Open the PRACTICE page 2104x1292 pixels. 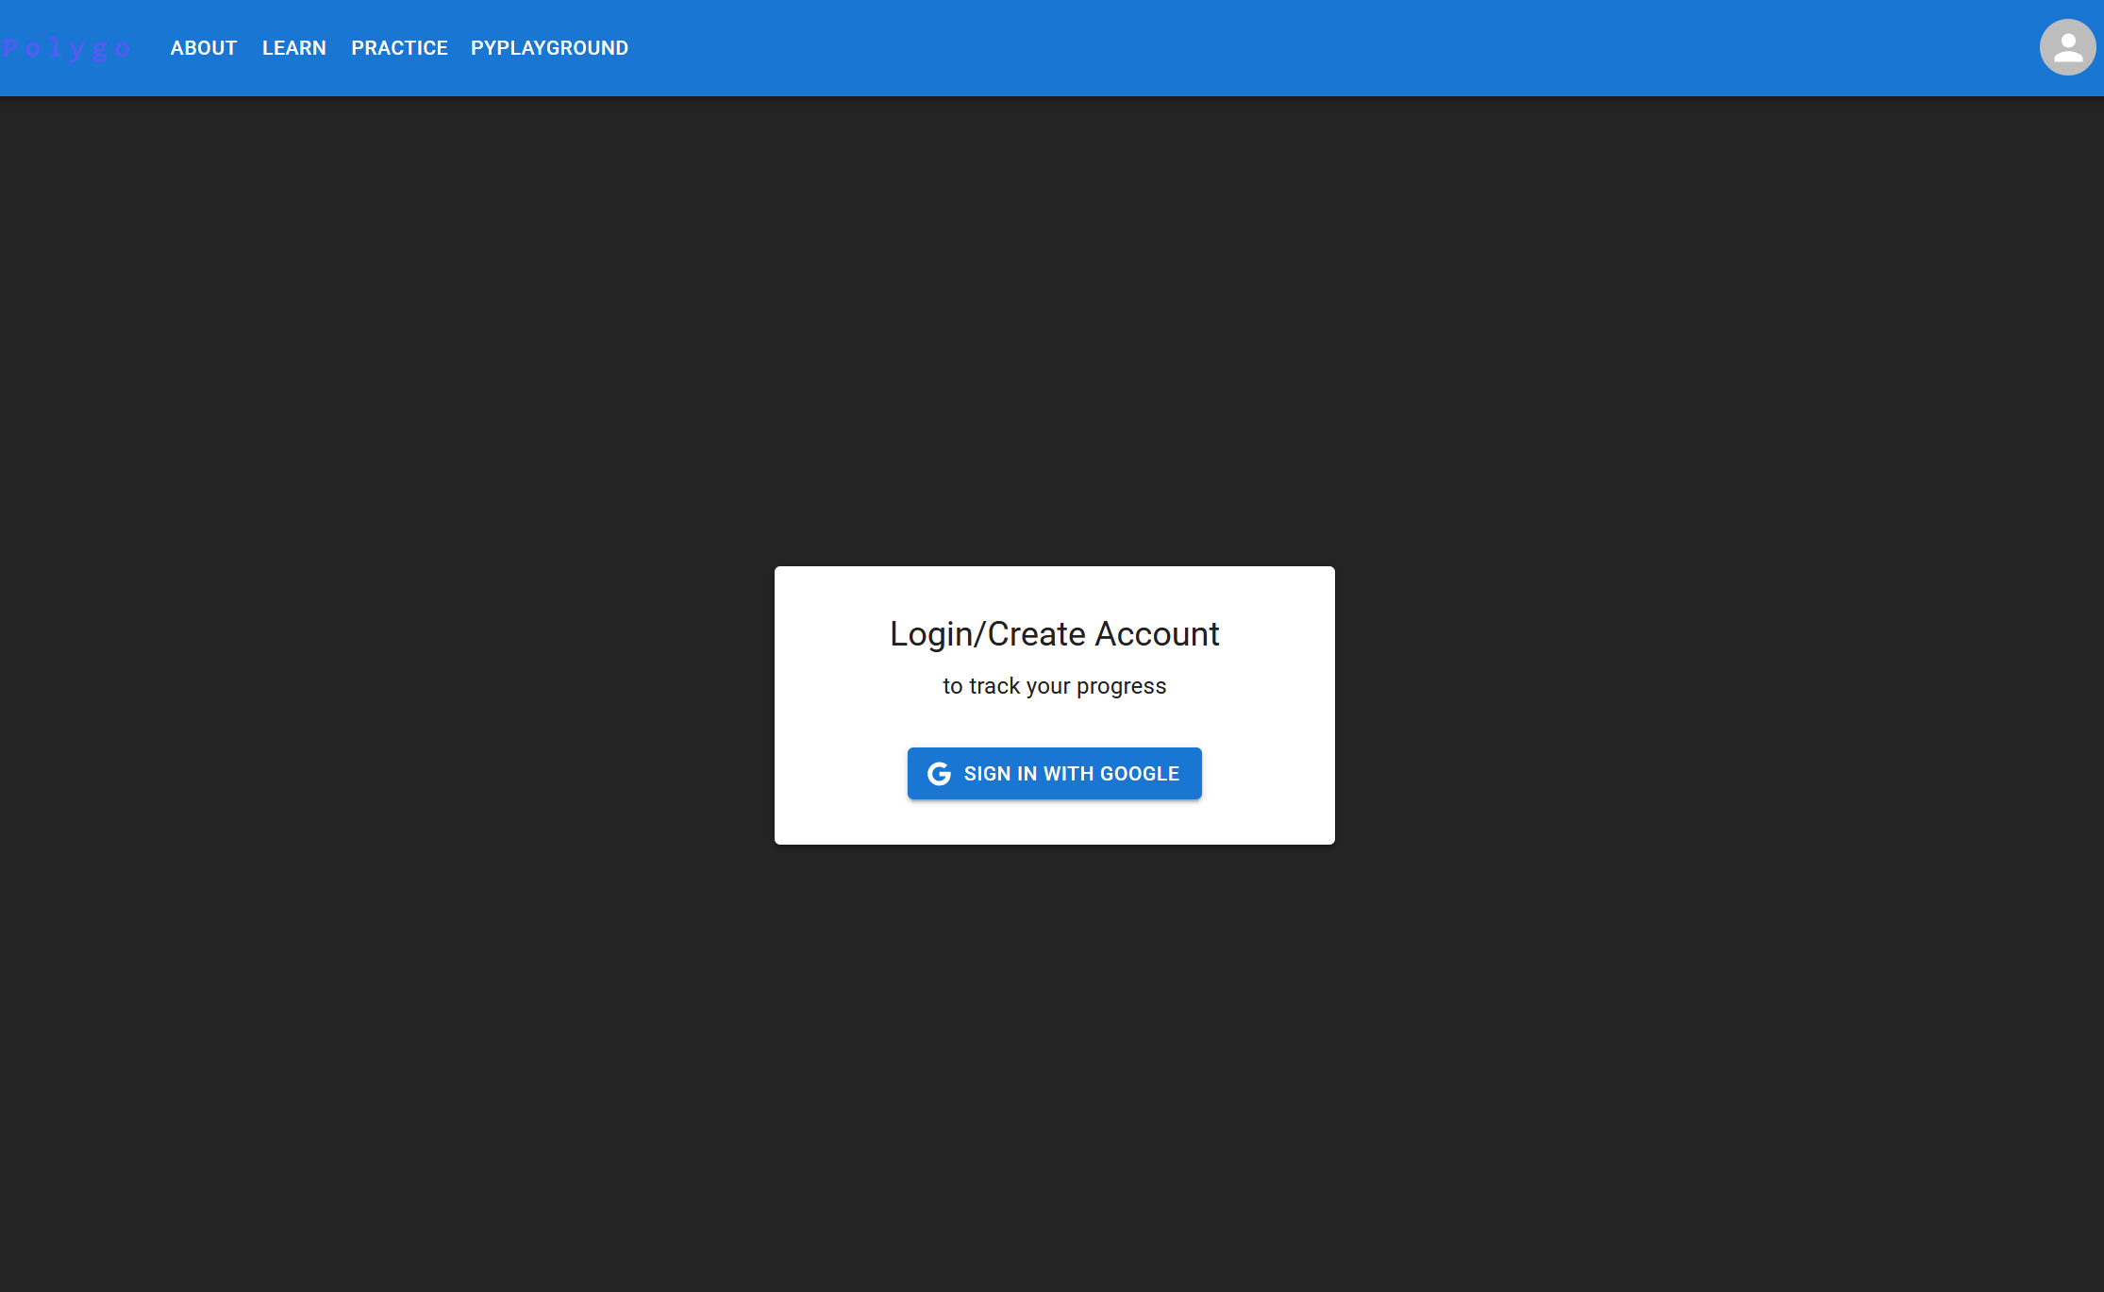[399, 48]
